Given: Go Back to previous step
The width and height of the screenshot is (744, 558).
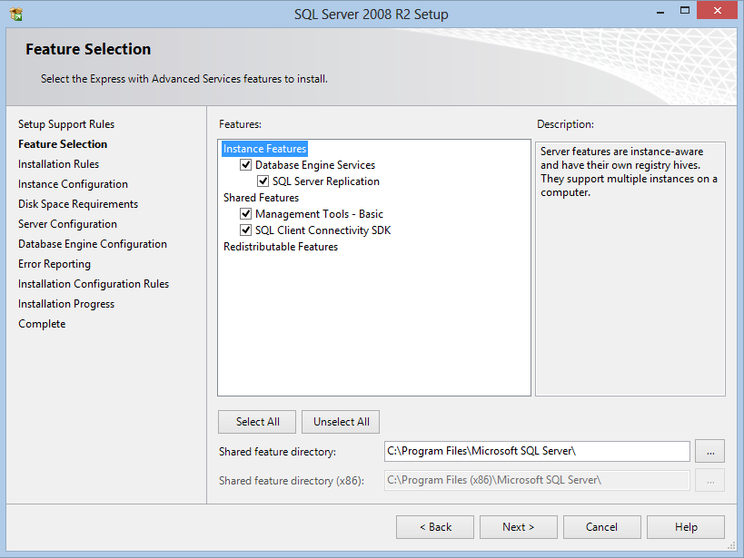Looking at the screenshot, I should pyautogui.click(x=435, y=527).
